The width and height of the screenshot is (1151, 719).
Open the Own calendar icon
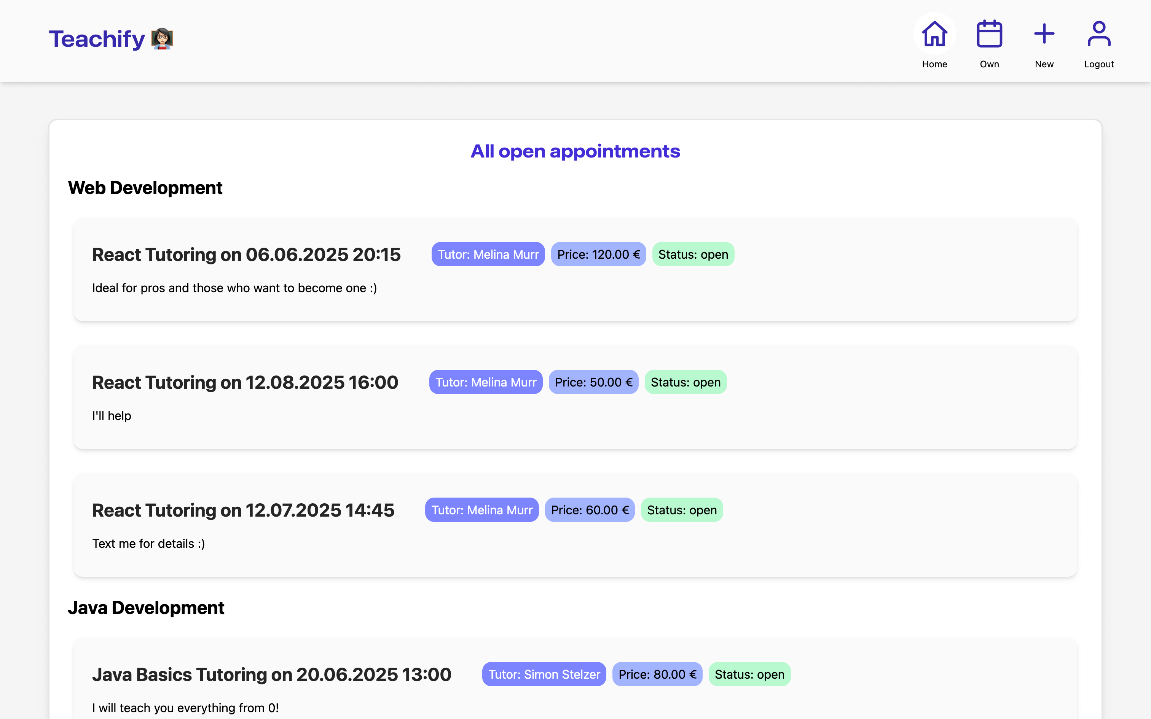[x=989, y=34]
